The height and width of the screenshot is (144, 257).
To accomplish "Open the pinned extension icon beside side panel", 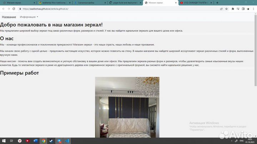I will click(248, 9).
